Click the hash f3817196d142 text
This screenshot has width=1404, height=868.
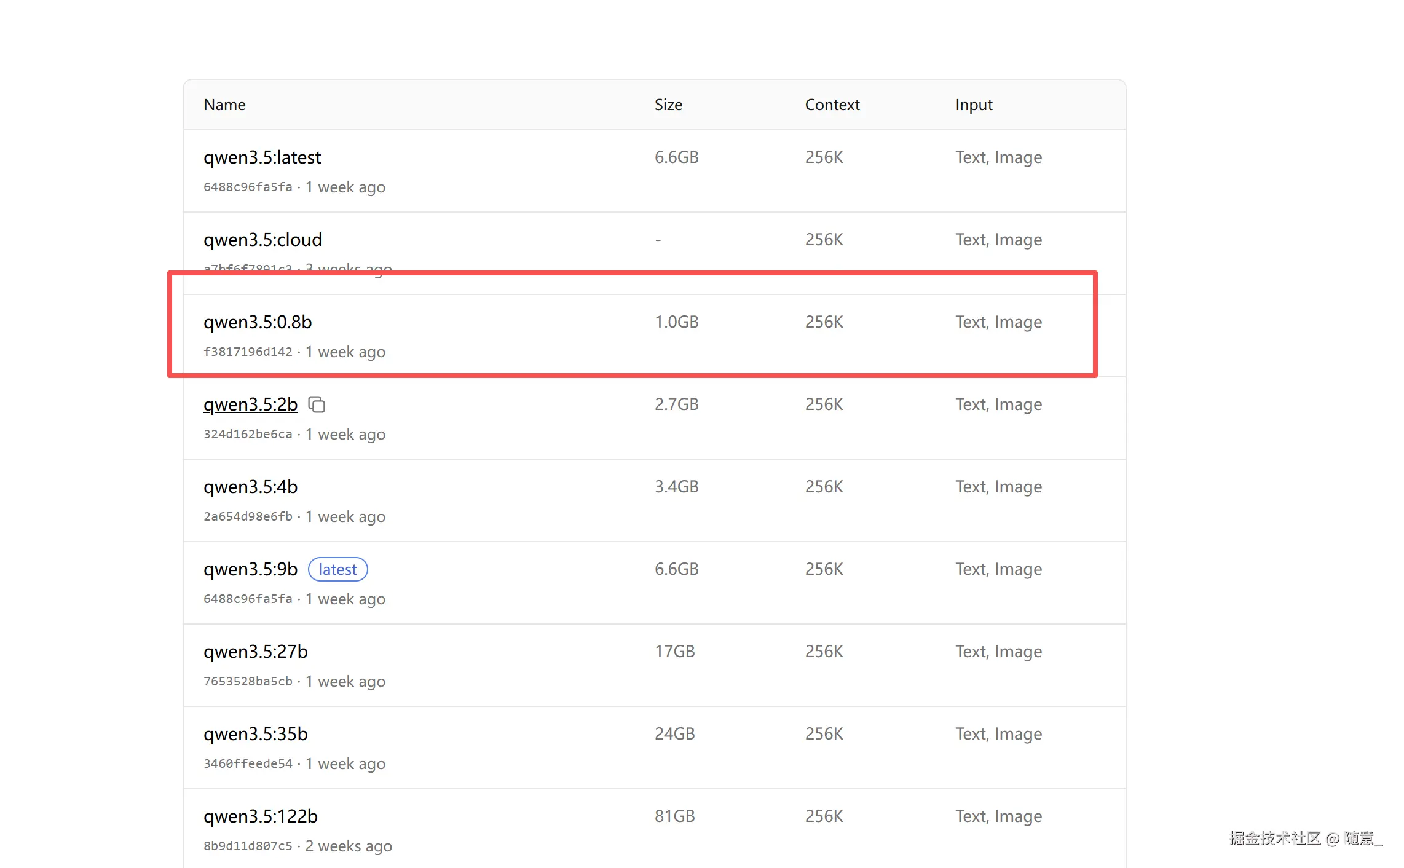pyautogui.click(x=248, y=352)
